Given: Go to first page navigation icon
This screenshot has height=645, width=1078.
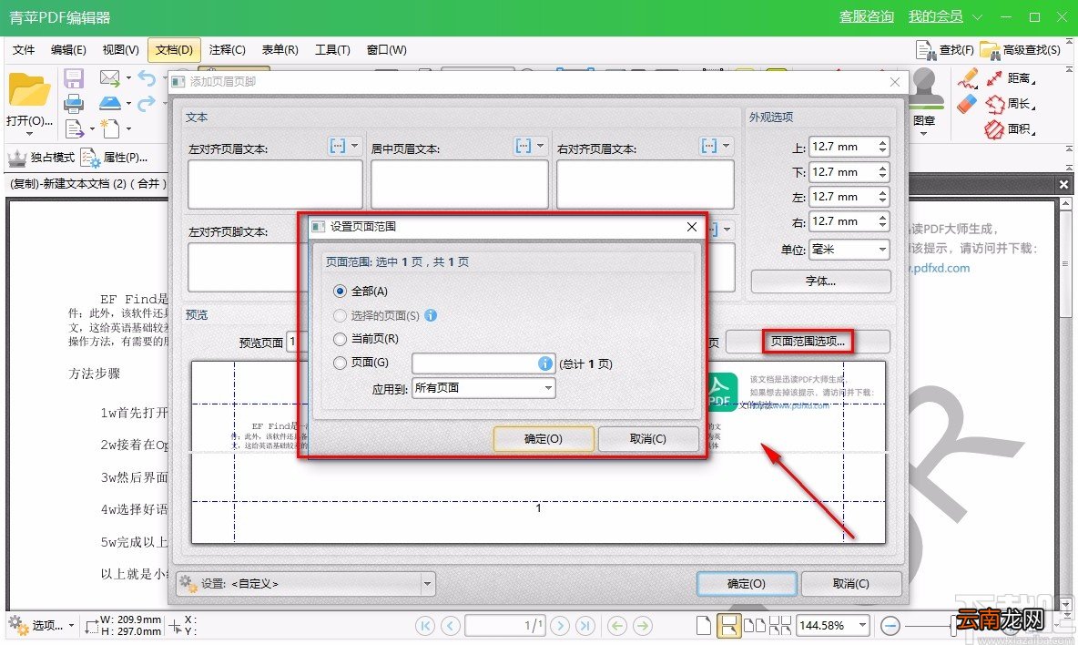Looking at the screenshot, I should pyautogui.click(x=425, y=626).
